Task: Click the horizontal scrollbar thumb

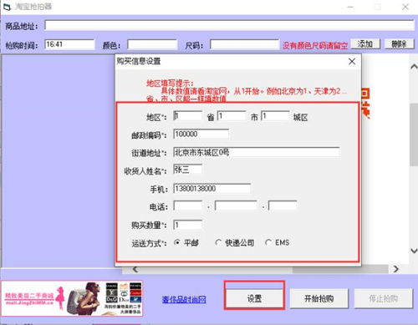Action: 340,269
